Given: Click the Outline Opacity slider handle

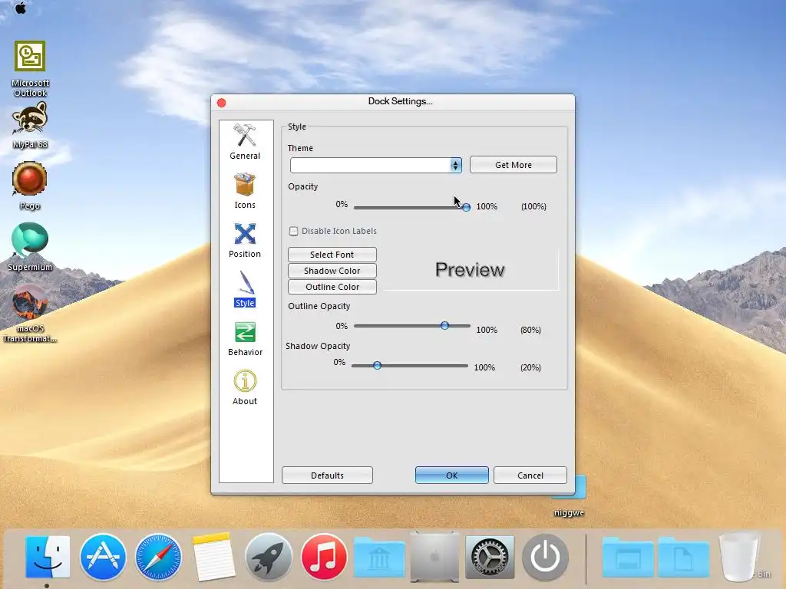Looking at the screenshot, I should (x=444, y=325).
